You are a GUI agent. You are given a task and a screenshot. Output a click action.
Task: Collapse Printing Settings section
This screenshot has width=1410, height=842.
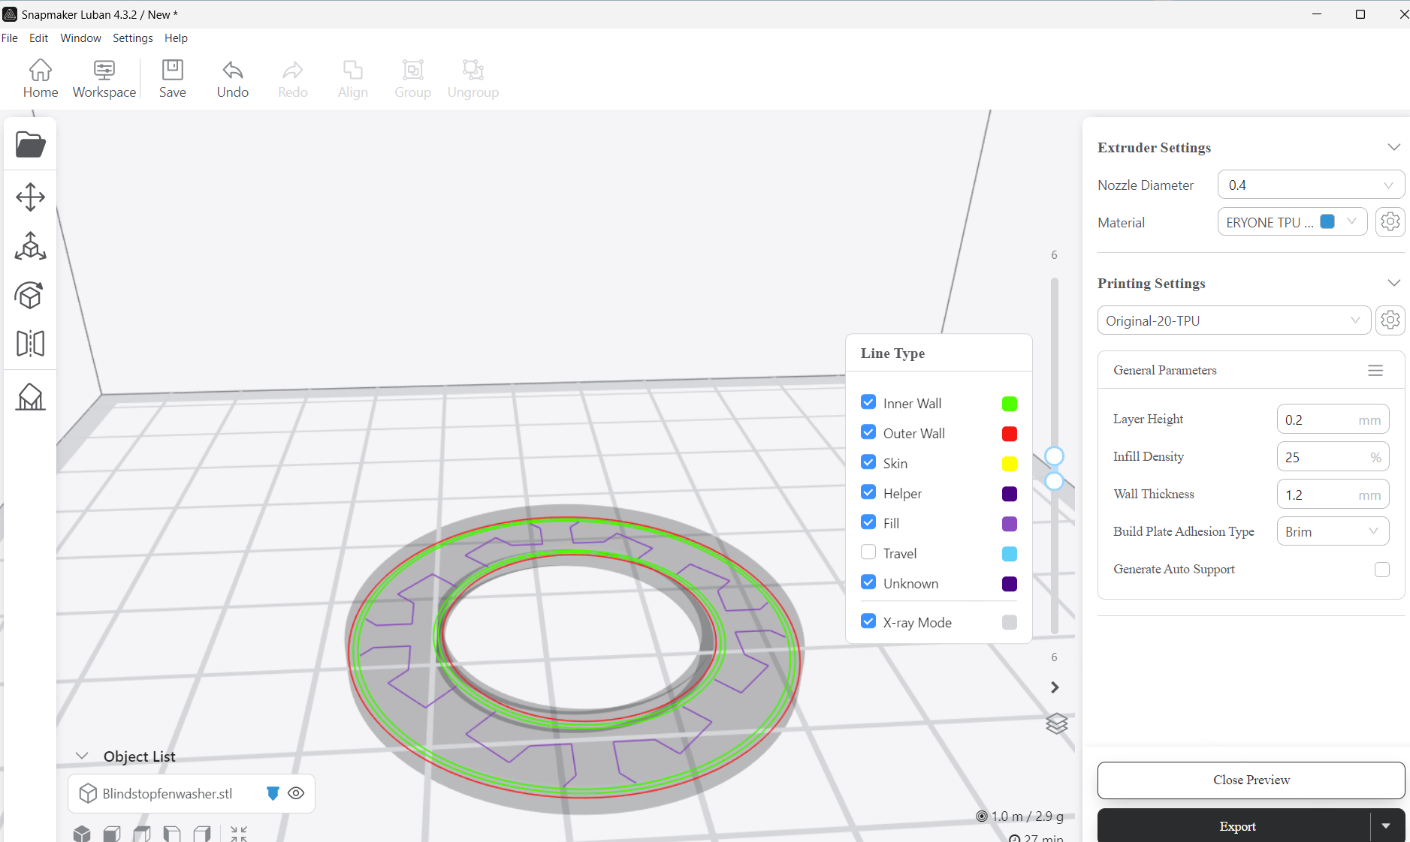tap(1394, 283)
